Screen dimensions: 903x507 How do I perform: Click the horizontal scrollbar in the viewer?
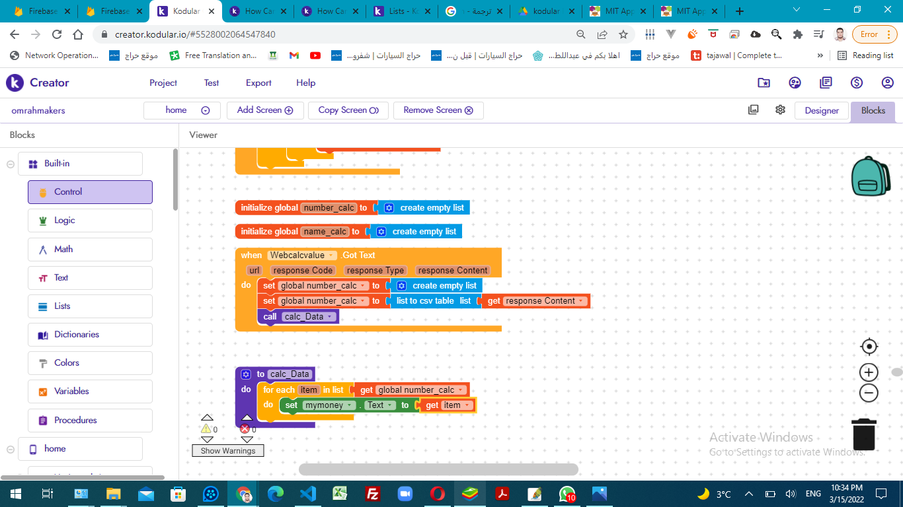(x=438, y=469)
